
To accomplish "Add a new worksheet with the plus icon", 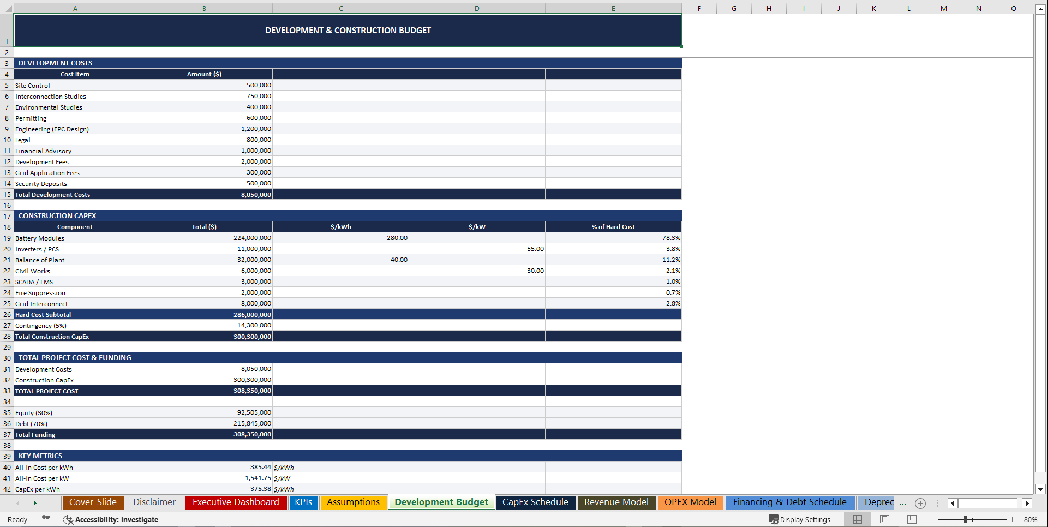I will click(920, 504).
